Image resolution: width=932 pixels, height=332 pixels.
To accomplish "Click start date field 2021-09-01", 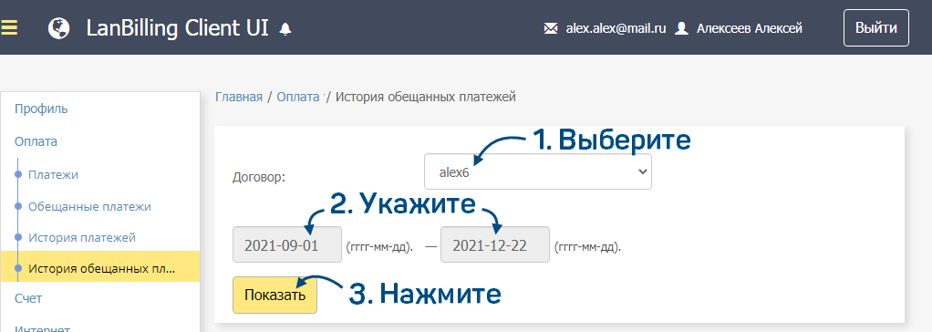I will (287, 244).
